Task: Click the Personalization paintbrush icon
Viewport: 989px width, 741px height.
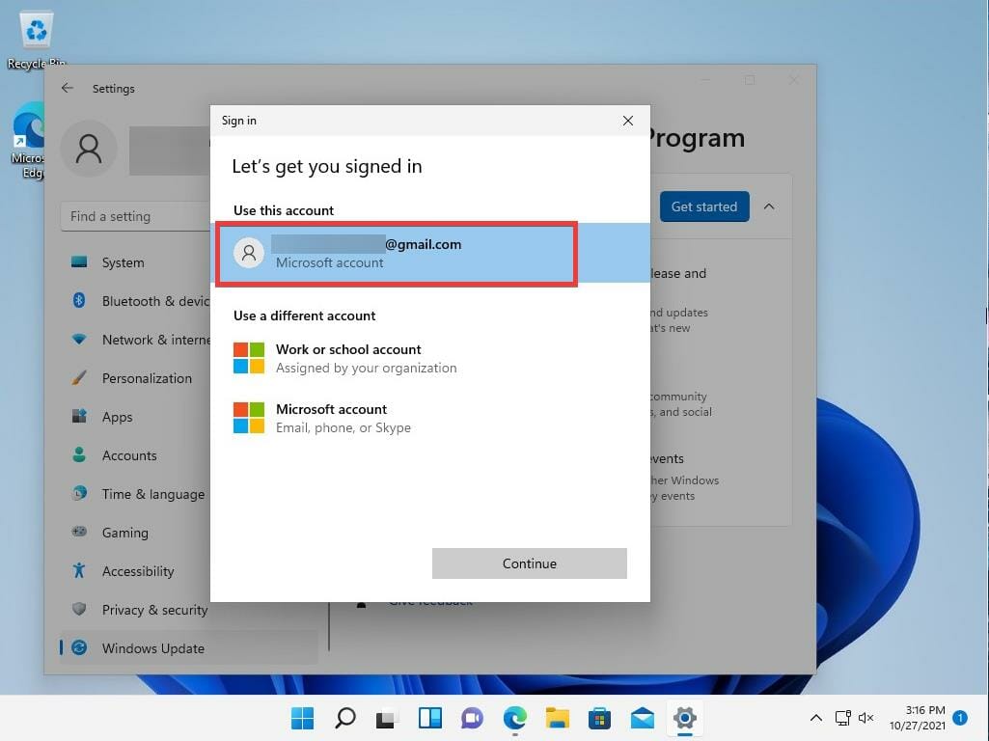Action: (79, 378)
